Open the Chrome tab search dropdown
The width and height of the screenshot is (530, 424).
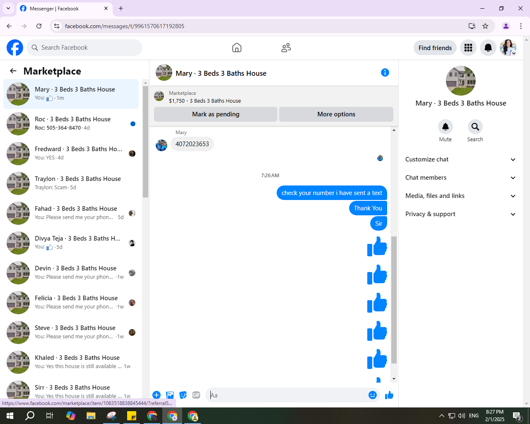pyautogui.click(x=8, y=8)
